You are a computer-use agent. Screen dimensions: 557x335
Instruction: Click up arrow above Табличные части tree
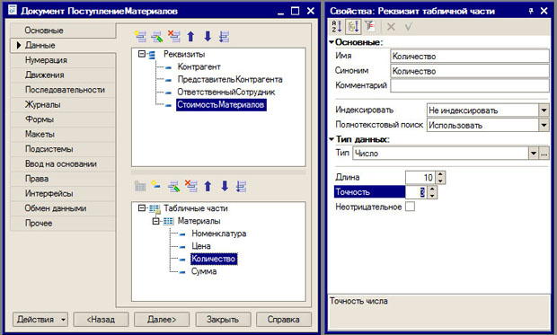coord(208,186)
